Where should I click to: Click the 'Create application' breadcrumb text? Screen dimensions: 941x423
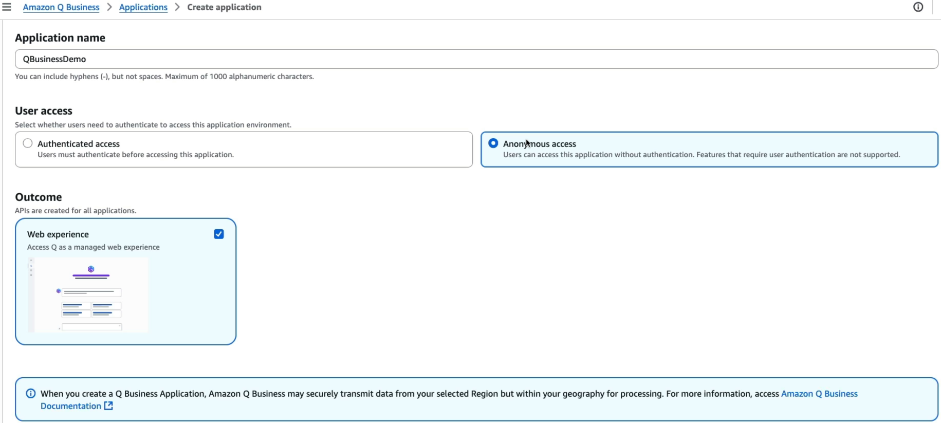point(224,7)
